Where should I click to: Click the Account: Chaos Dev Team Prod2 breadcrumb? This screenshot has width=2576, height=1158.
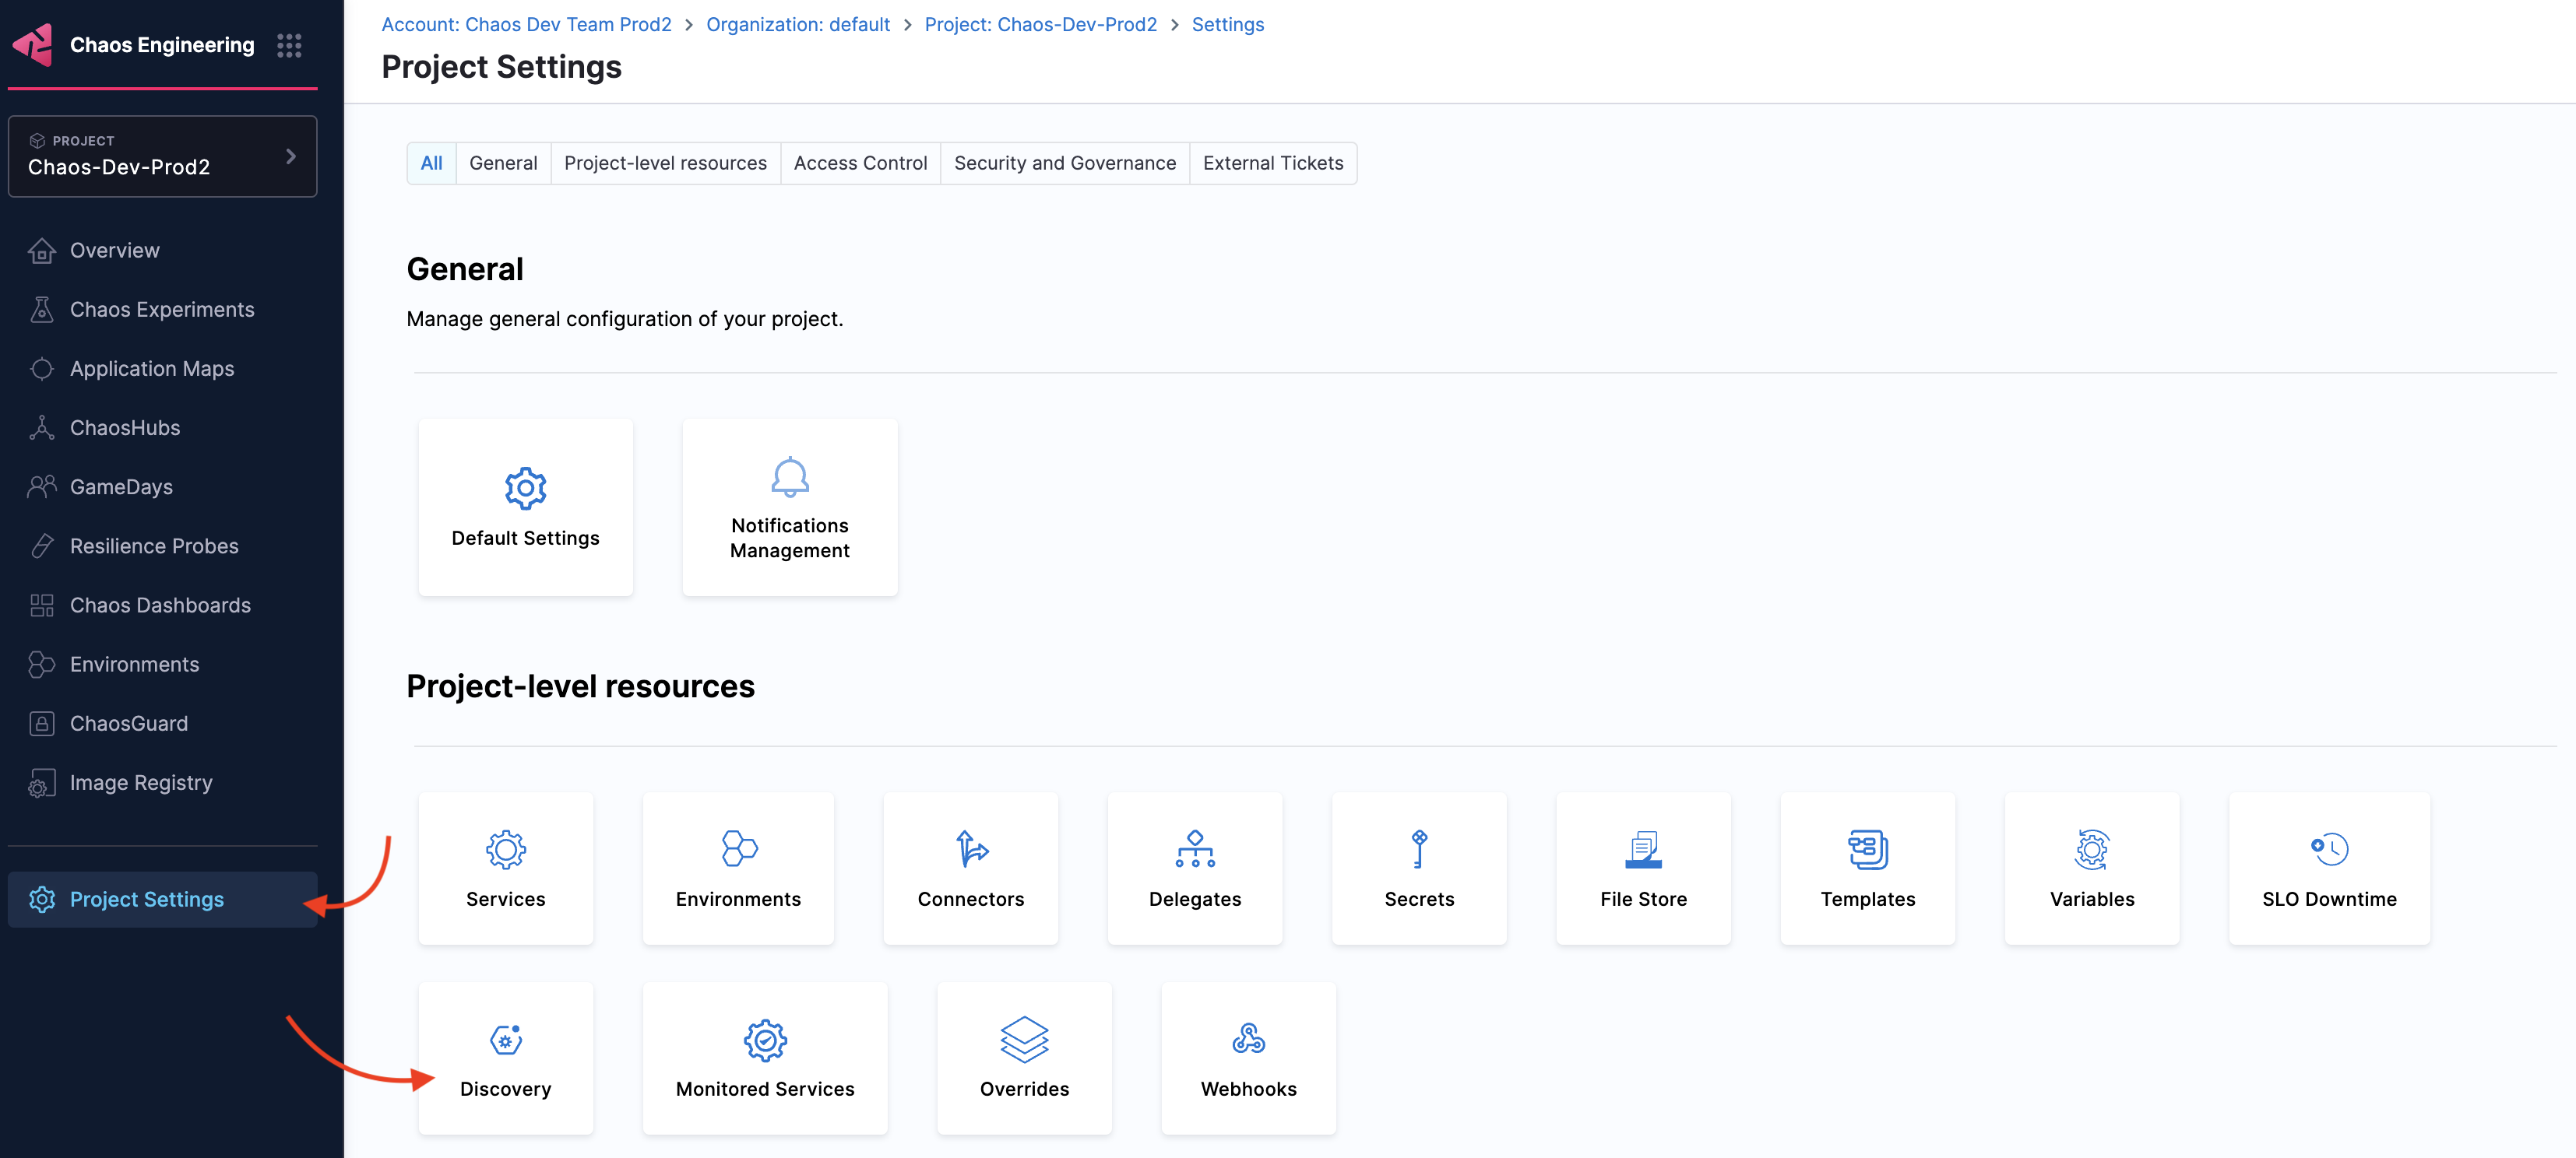click(x=526, y=24)
